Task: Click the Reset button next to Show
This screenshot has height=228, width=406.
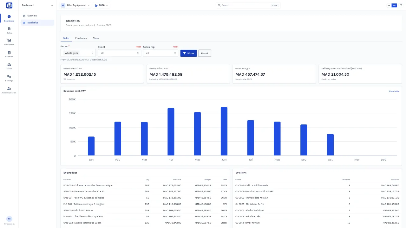Action: (205, 53)
